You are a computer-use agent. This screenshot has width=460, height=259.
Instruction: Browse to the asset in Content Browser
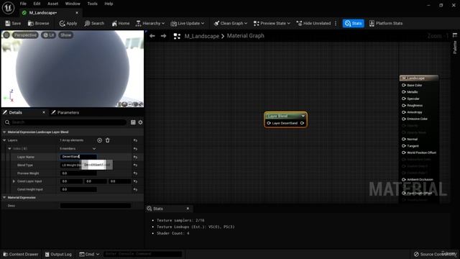tap(38, 23)
